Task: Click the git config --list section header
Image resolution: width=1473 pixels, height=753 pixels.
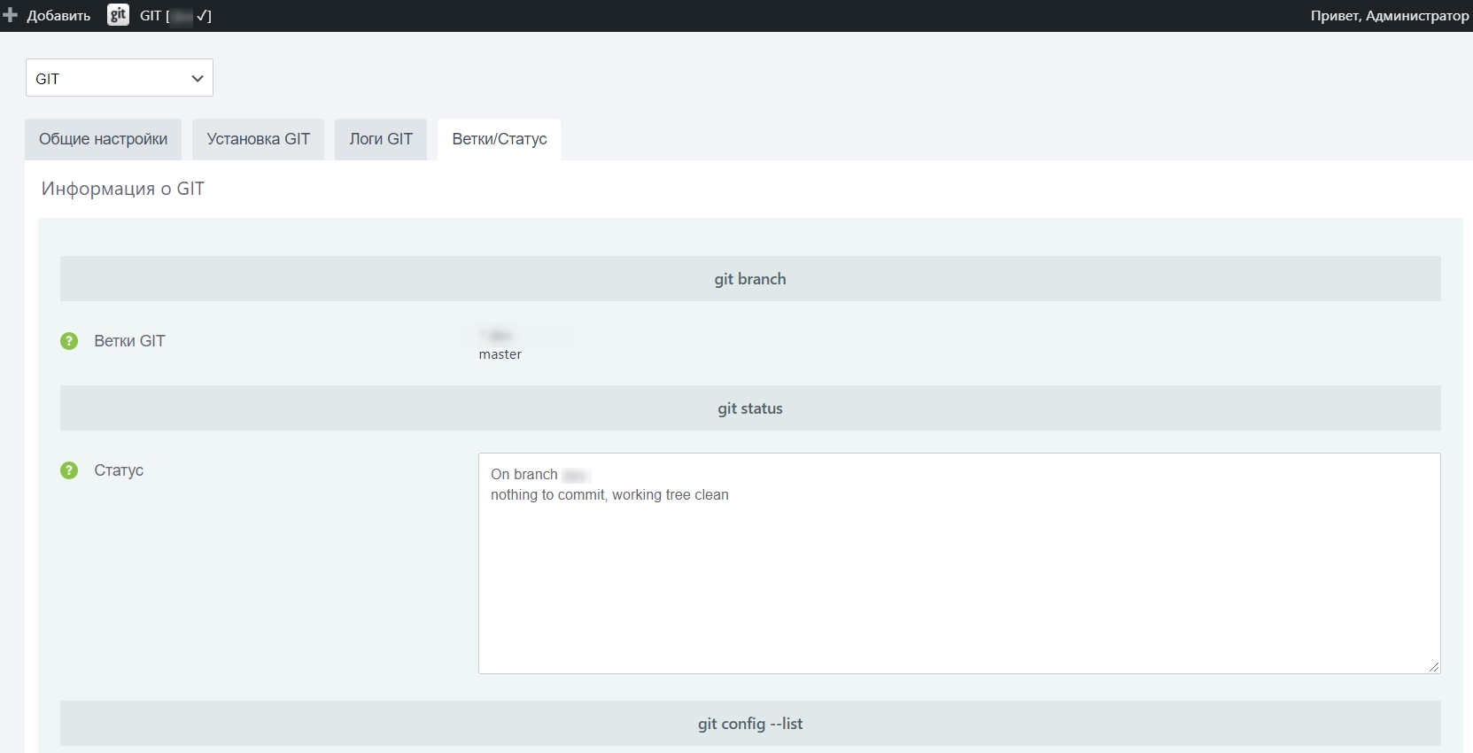Action: 750,724
